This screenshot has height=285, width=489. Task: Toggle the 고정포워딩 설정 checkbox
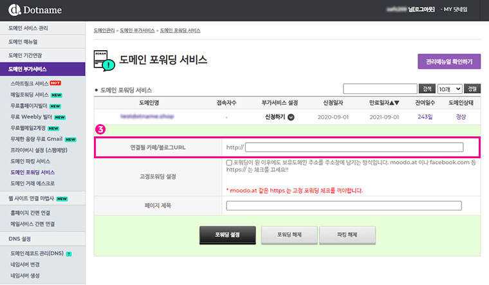click(x=230, y=163)
